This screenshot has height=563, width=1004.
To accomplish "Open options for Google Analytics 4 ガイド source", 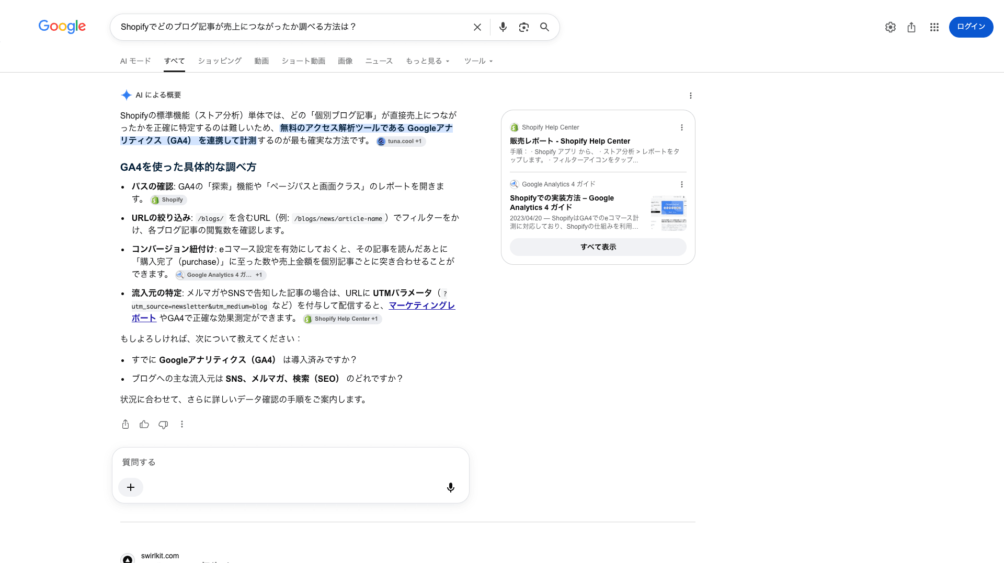I will click(681, 184).
